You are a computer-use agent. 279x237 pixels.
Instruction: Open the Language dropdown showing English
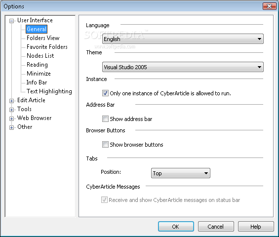tap(183, 39)
